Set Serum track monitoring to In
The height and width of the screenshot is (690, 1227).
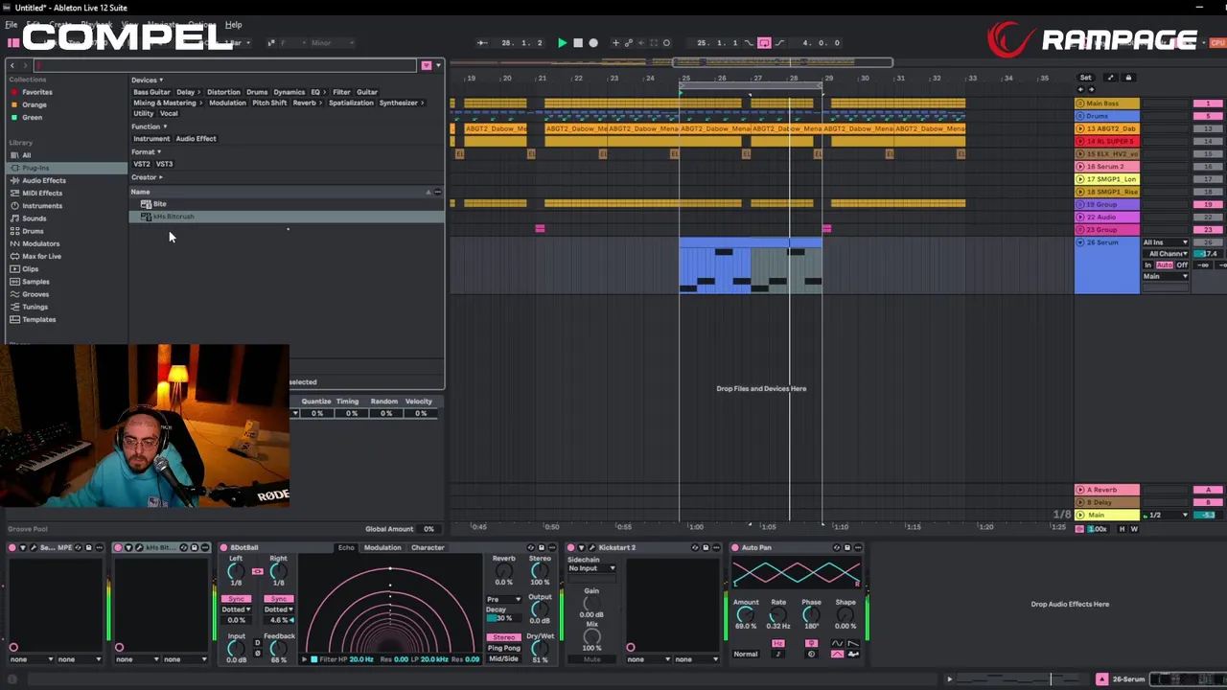pos(1148,265)
